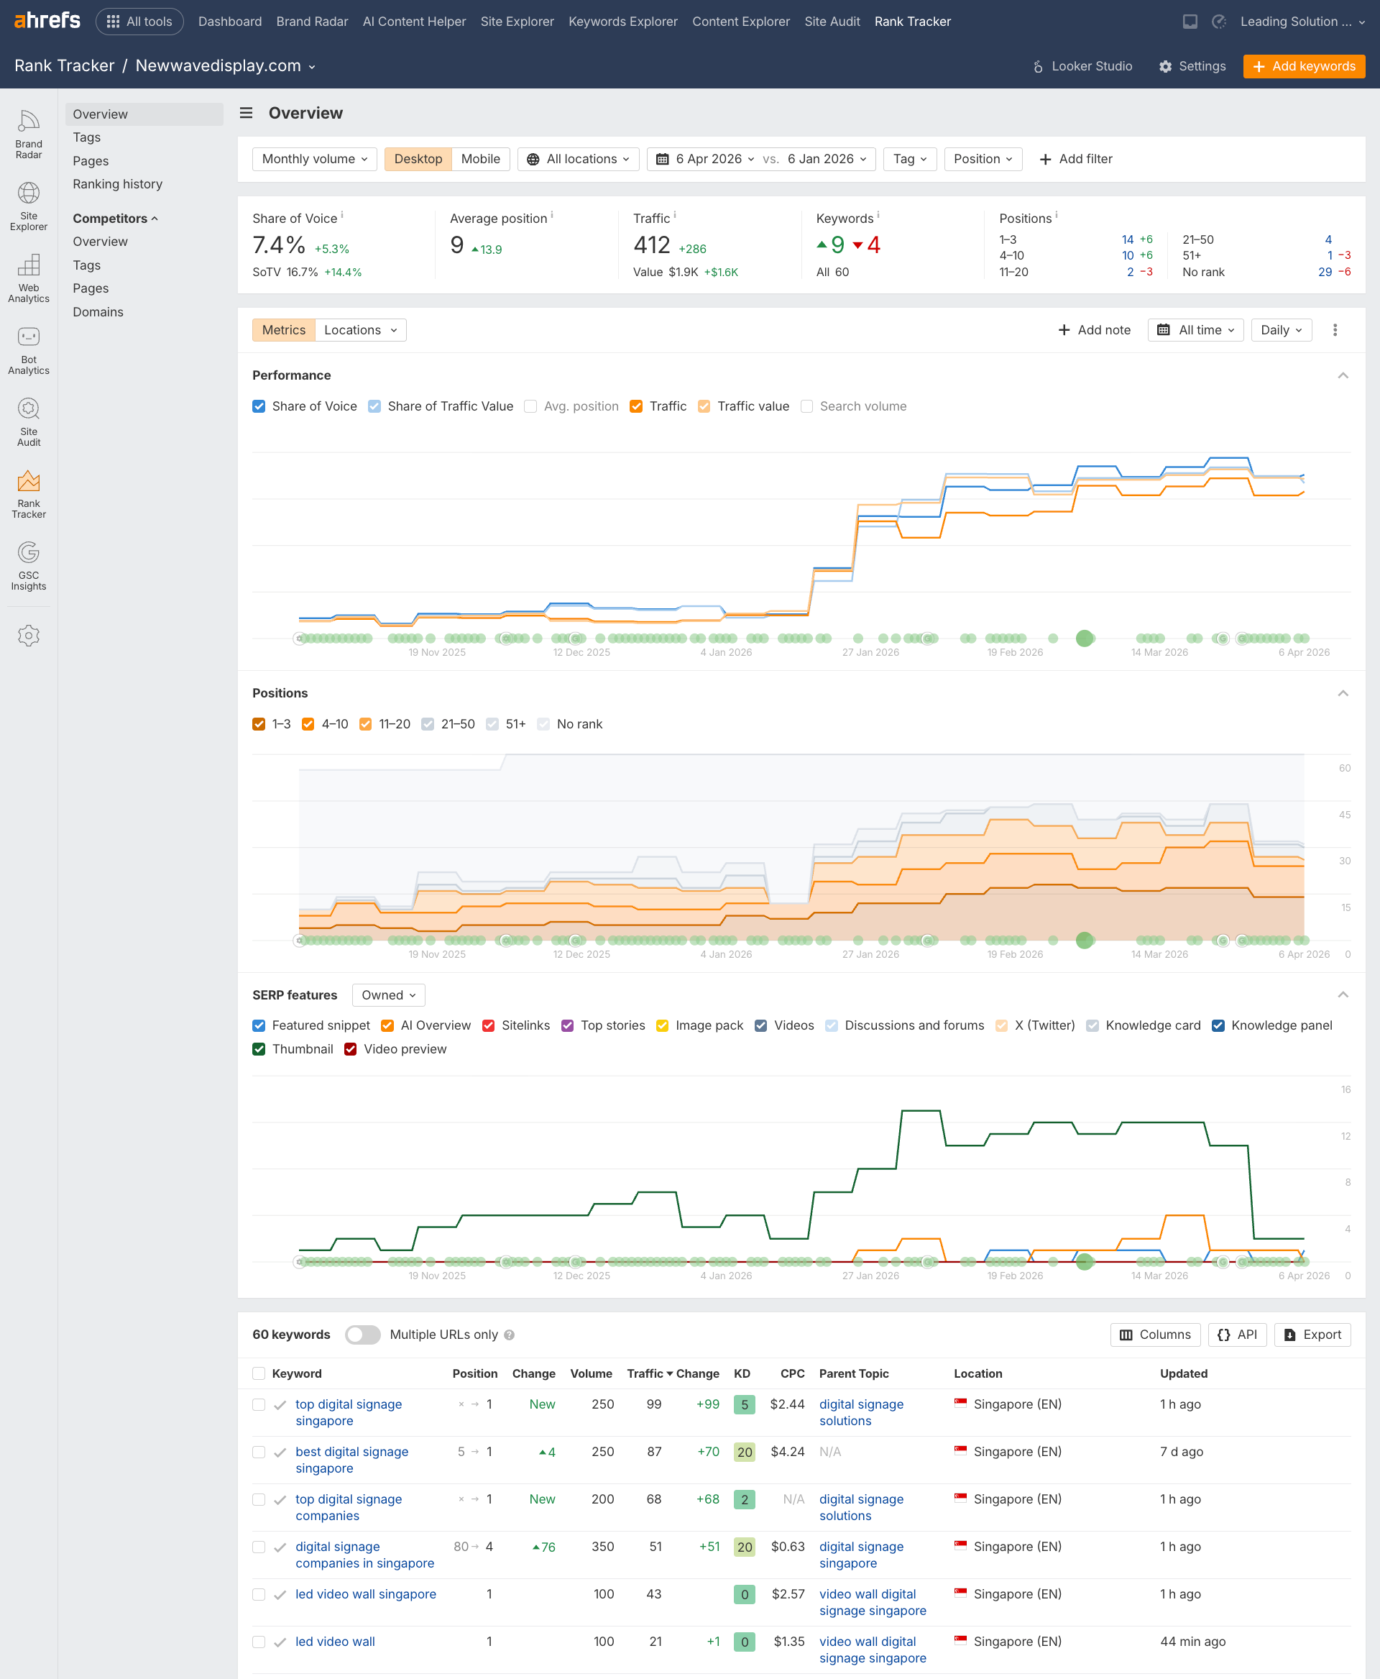Open Rank Tracker sidebar icon
Viewport: 1380px width, 1679px height.
coord(29,493)
